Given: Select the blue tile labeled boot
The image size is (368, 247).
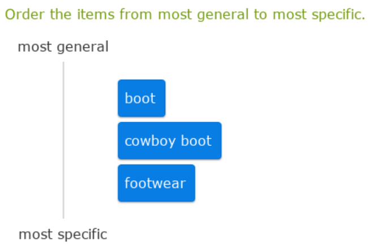Looking at the screenshot, I should click(x=141, y=98).
